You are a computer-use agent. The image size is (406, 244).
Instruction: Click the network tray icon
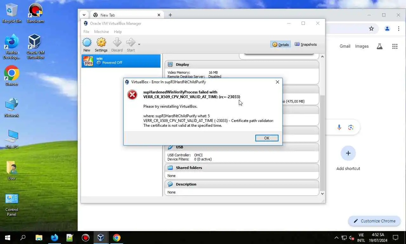coord(344,238)
